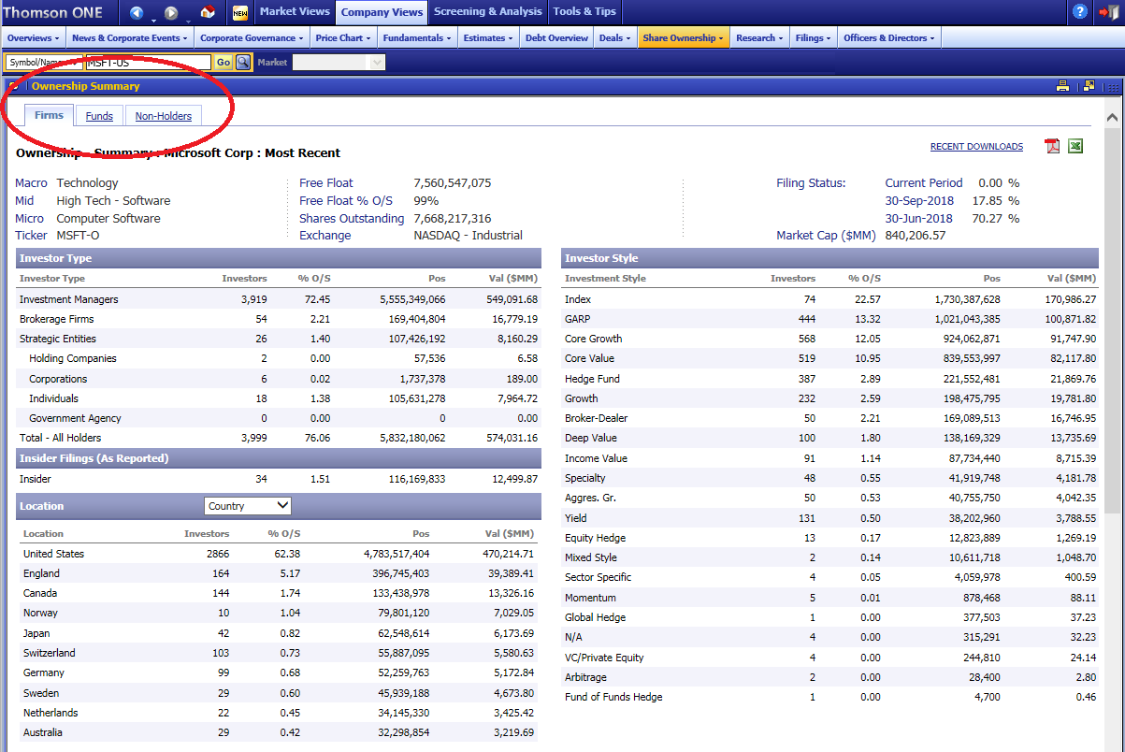Open the Symbol/Name selector dropdown
Screen dimensions: 1125x752
coord(44,62)
